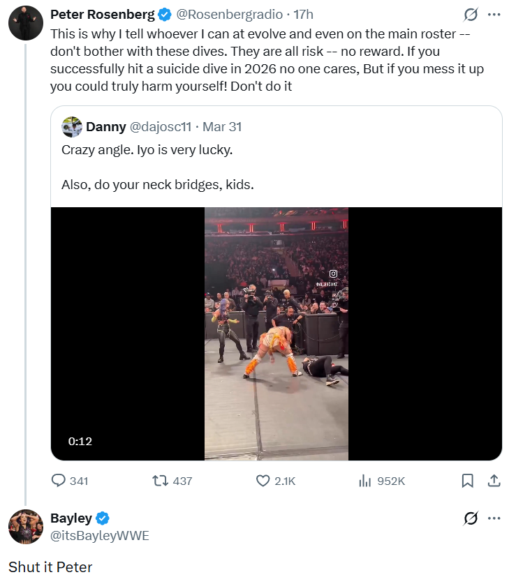Click the reply icon with 341 replies
Screen dimensions: 516x584
[59, 481]
